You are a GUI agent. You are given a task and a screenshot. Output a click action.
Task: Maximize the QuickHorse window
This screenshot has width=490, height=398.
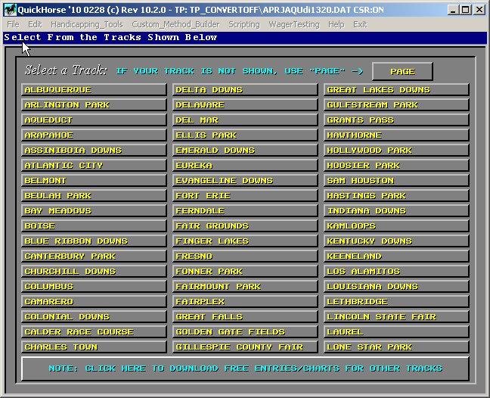[x=466, y=10]
